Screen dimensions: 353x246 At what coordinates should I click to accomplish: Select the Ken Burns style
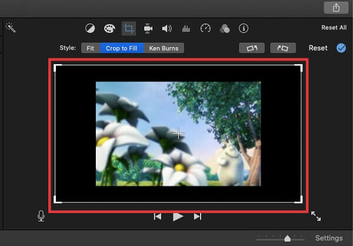click(x=164, y=48)
